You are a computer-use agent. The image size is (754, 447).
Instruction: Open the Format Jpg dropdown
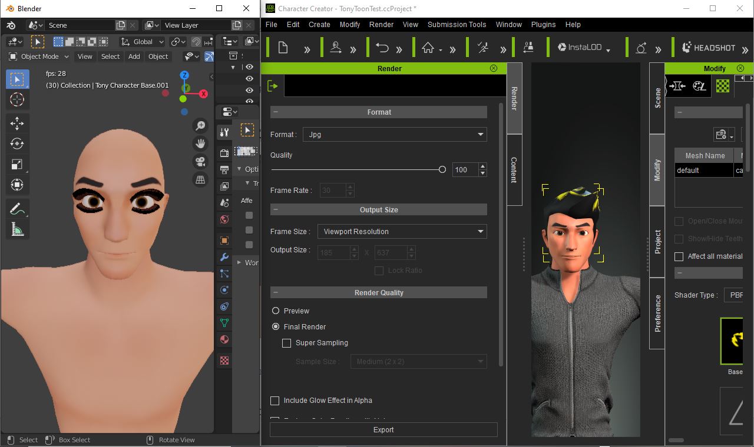coord(395,135)
